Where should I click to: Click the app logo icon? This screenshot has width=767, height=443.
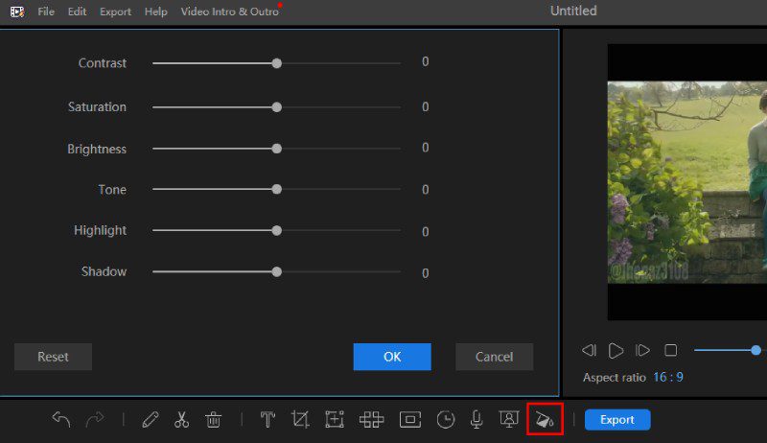17,12
